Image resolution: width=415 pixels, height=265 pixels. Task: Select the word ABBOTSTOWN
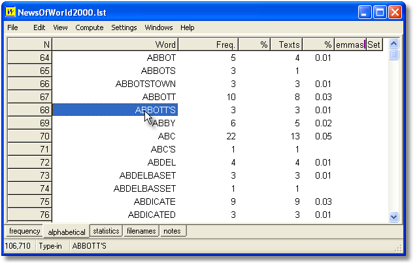pyautogui.click(x=146, y=84)
